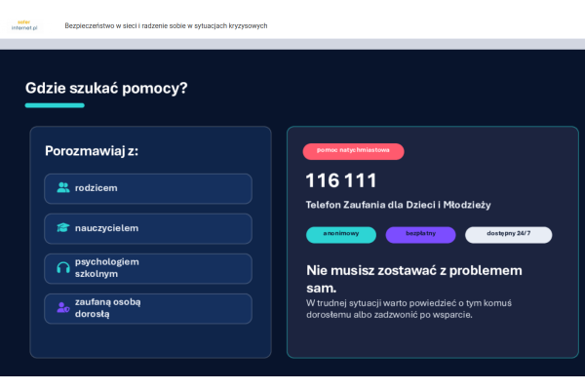585x390 pixels.
Task: Pick the "psychologiem szkolnym" option label
Action: [x=107, y=268]
